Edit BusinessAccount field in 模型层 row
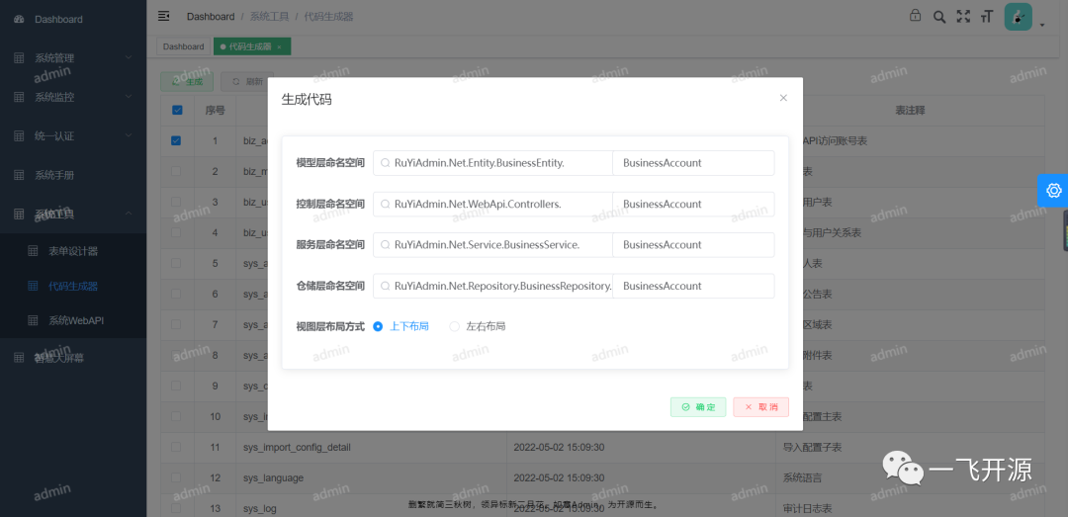1068x517 pixels. coord(693,163)
